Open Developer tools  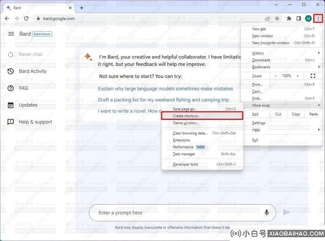click(202, 164)
